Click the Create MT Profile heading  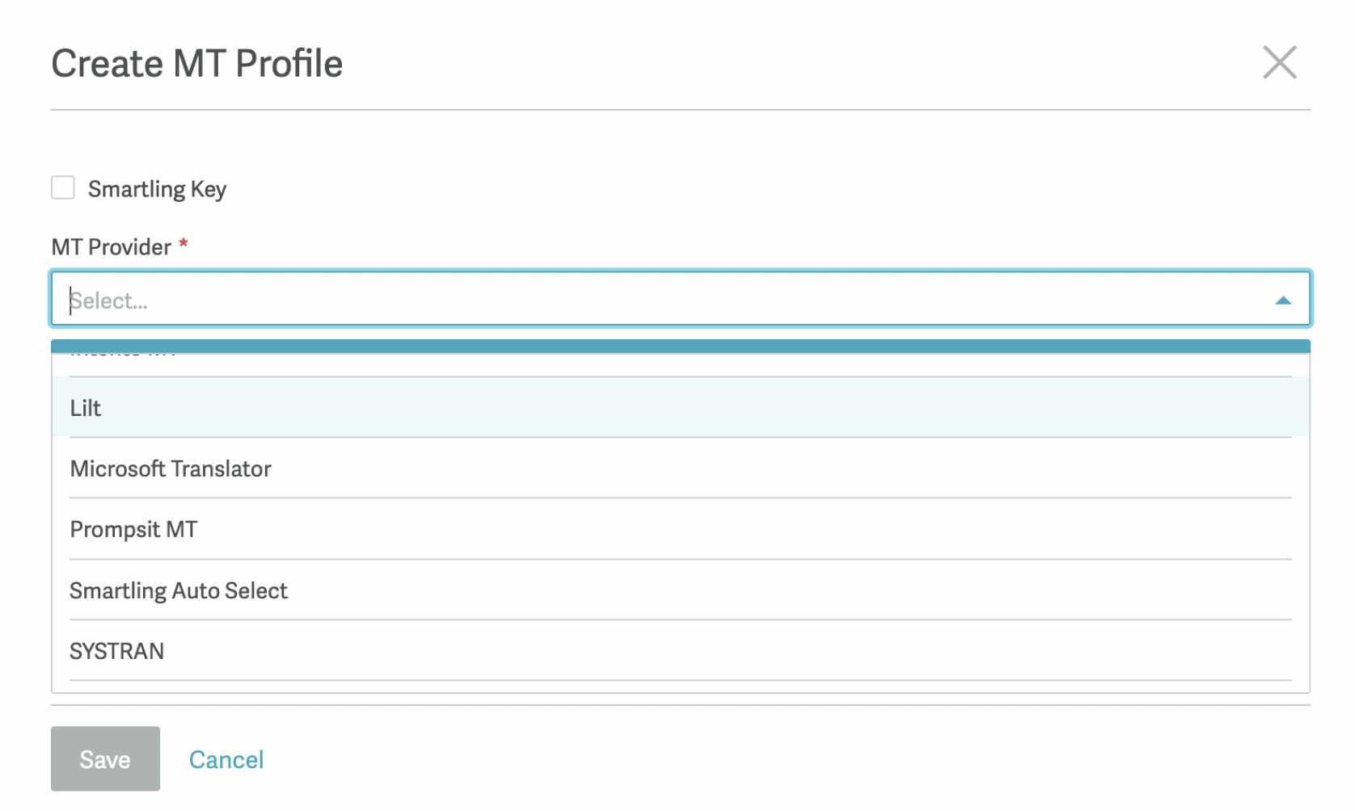point(197,63)
